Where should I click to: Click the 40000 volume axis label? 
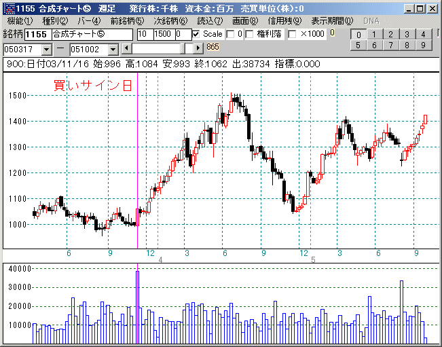coord(20,269)
